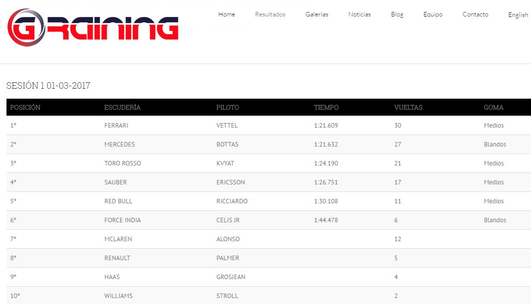531x304 pixels.
Task: Click the POSICIÓN column header
Action: click(25, 108)
